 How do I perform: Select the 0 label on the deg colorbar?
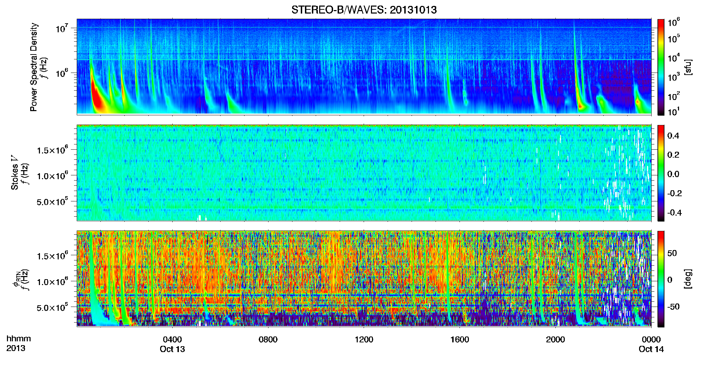670,280
